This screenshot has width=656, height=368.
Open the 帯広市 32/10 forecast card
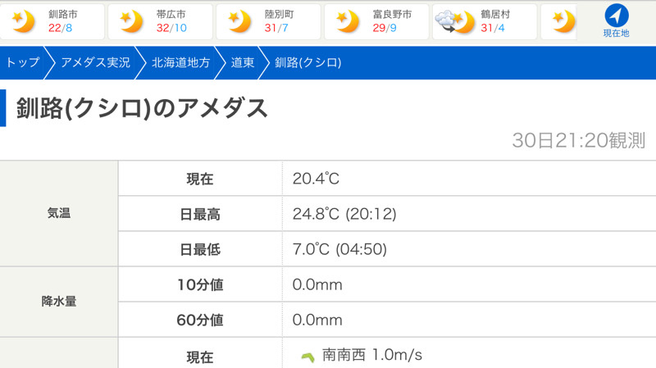pos(160,22)
